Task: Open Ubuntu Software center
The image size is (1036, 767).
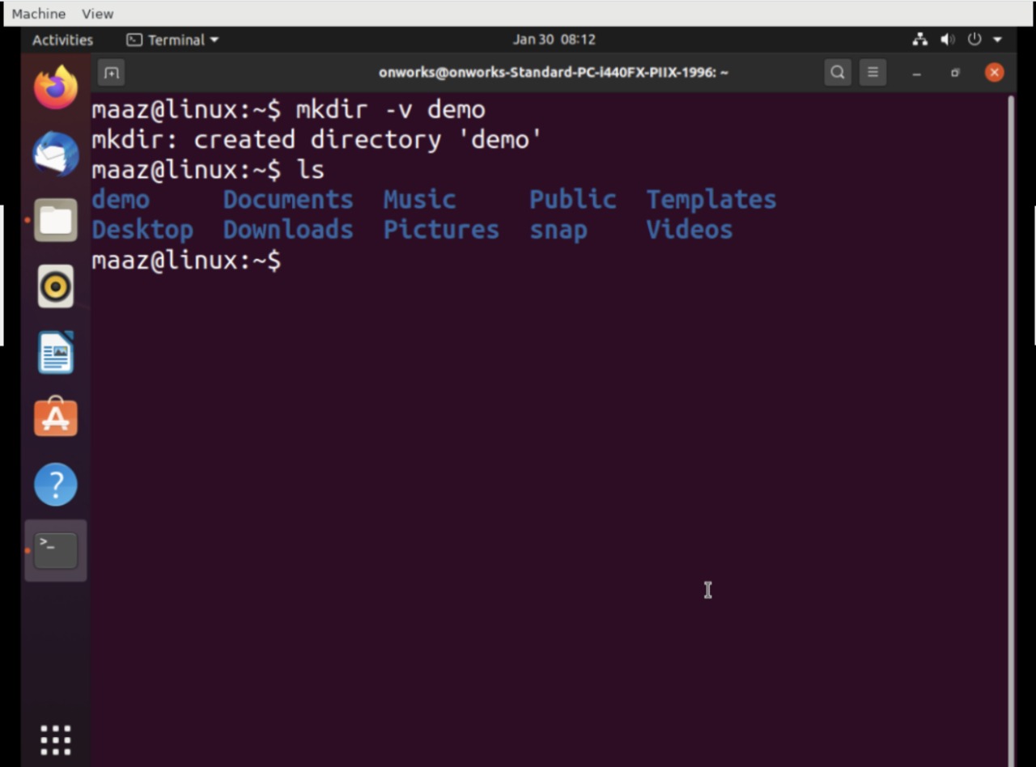Action: point(55,417)
